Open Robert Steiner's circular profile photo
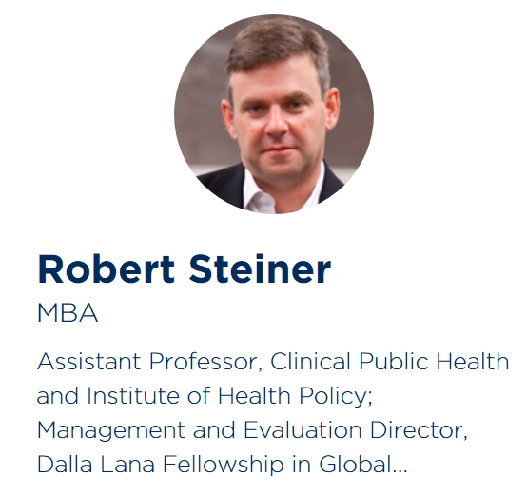527x497 pixels. click(274, 114)
